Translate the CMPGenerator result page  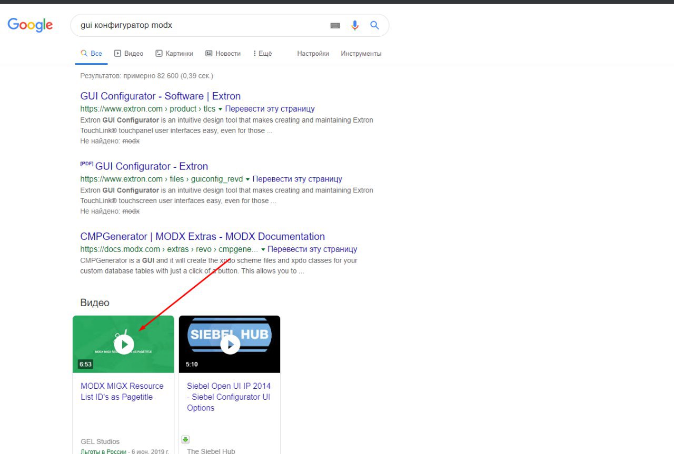click(313, 249)
